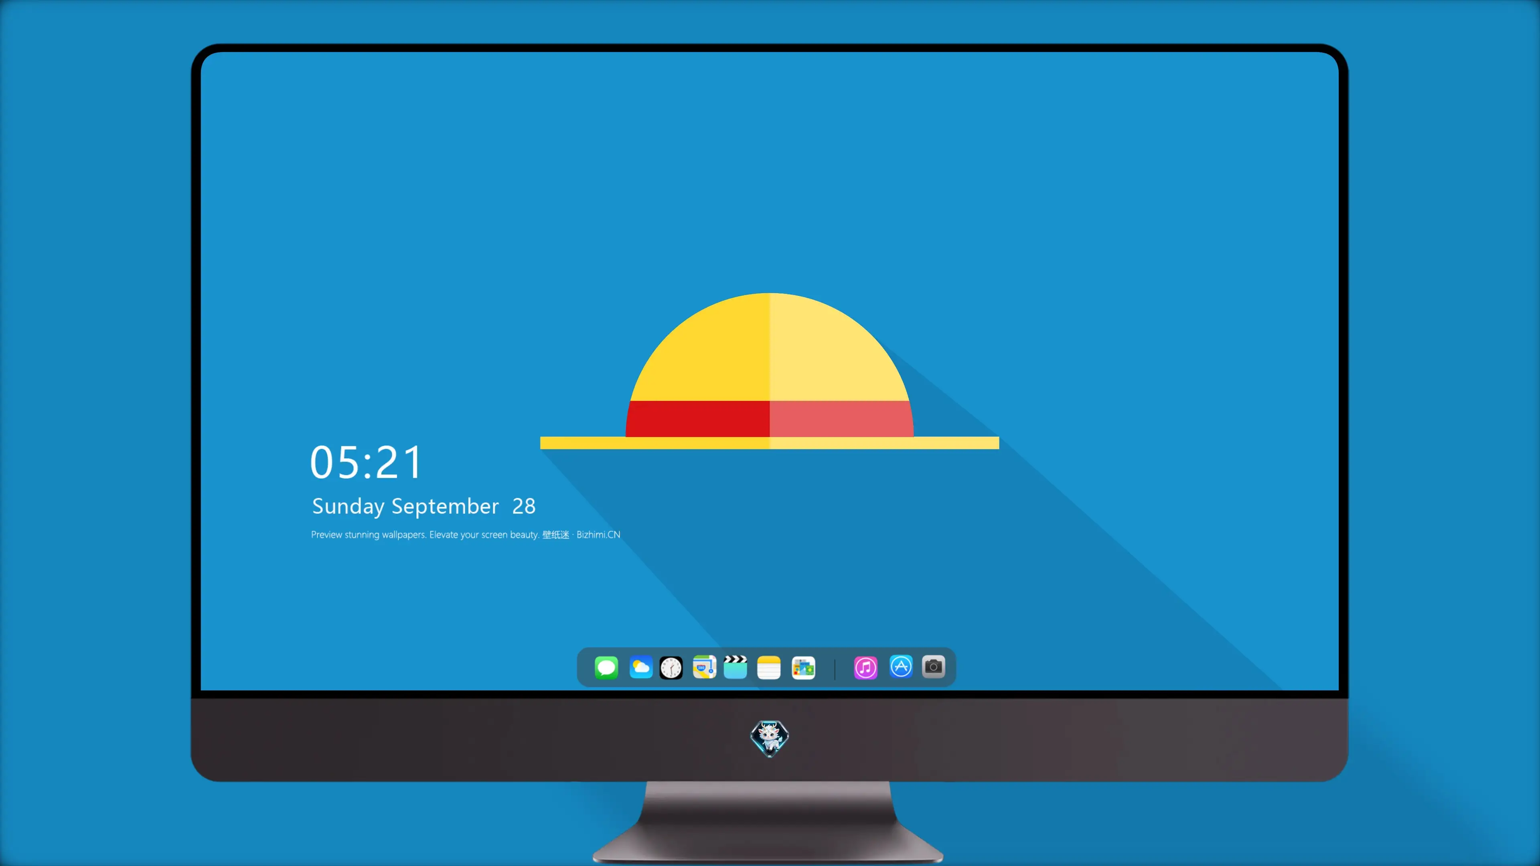Launch the Weather app from the dock
1540x866 pixels.
click(x=641, y=667)
